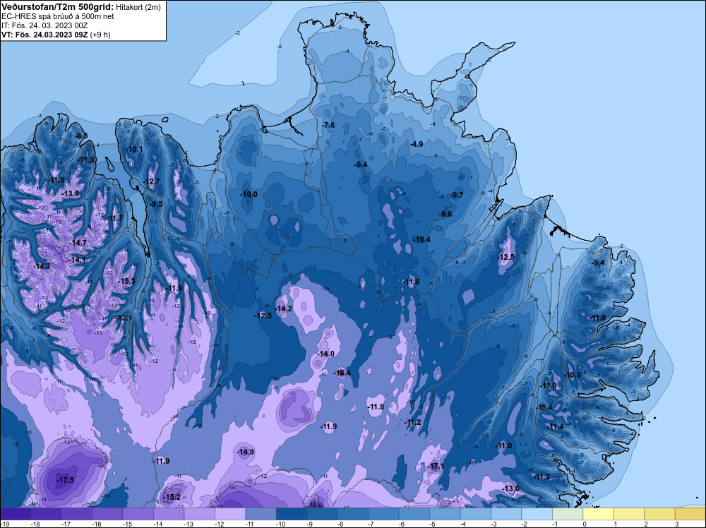
Task: Click the -4.9 temperature label
Action: (x=417, y=144)
